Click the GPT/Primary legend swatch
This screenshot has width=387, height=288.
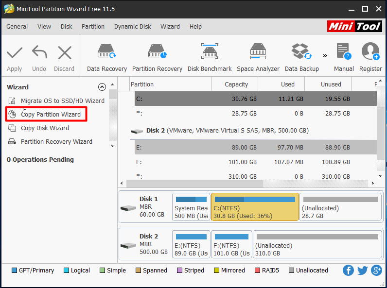14,271
